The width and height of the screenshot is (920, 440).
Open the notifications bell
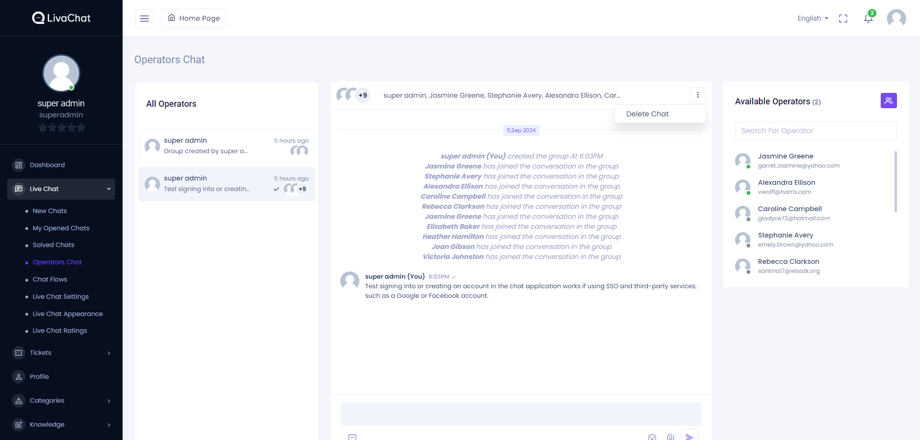tap(868, 18)
